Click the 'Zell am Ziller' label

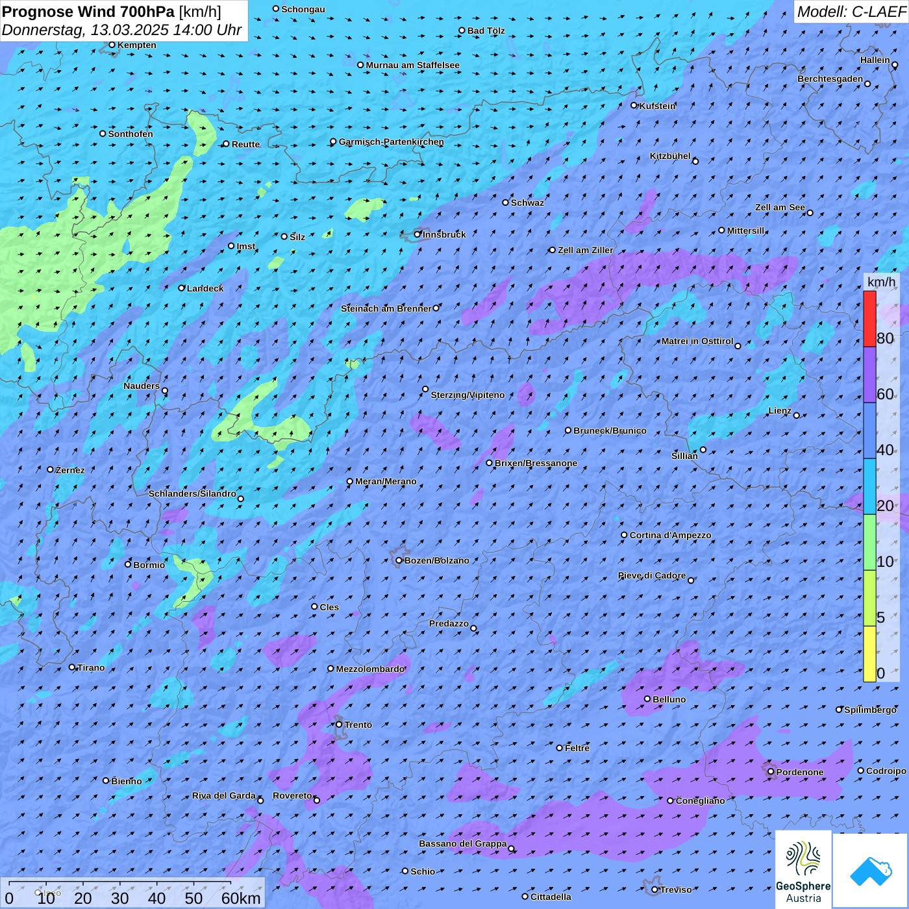pyautogui.click(x=586, y=250)
